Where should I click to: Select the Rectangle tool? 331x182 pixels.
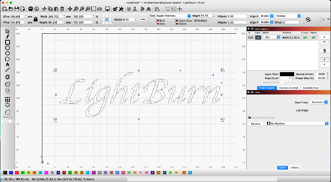coord(7,42)
